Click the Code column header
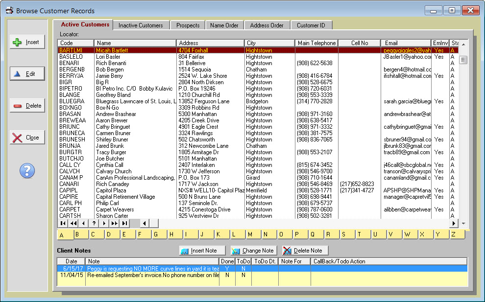 point(76,43)
